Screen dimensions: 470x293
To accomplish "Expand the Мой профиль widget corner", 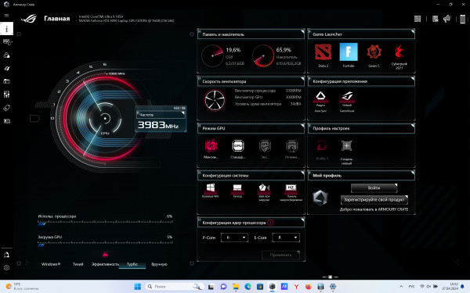I will point(413,172).
